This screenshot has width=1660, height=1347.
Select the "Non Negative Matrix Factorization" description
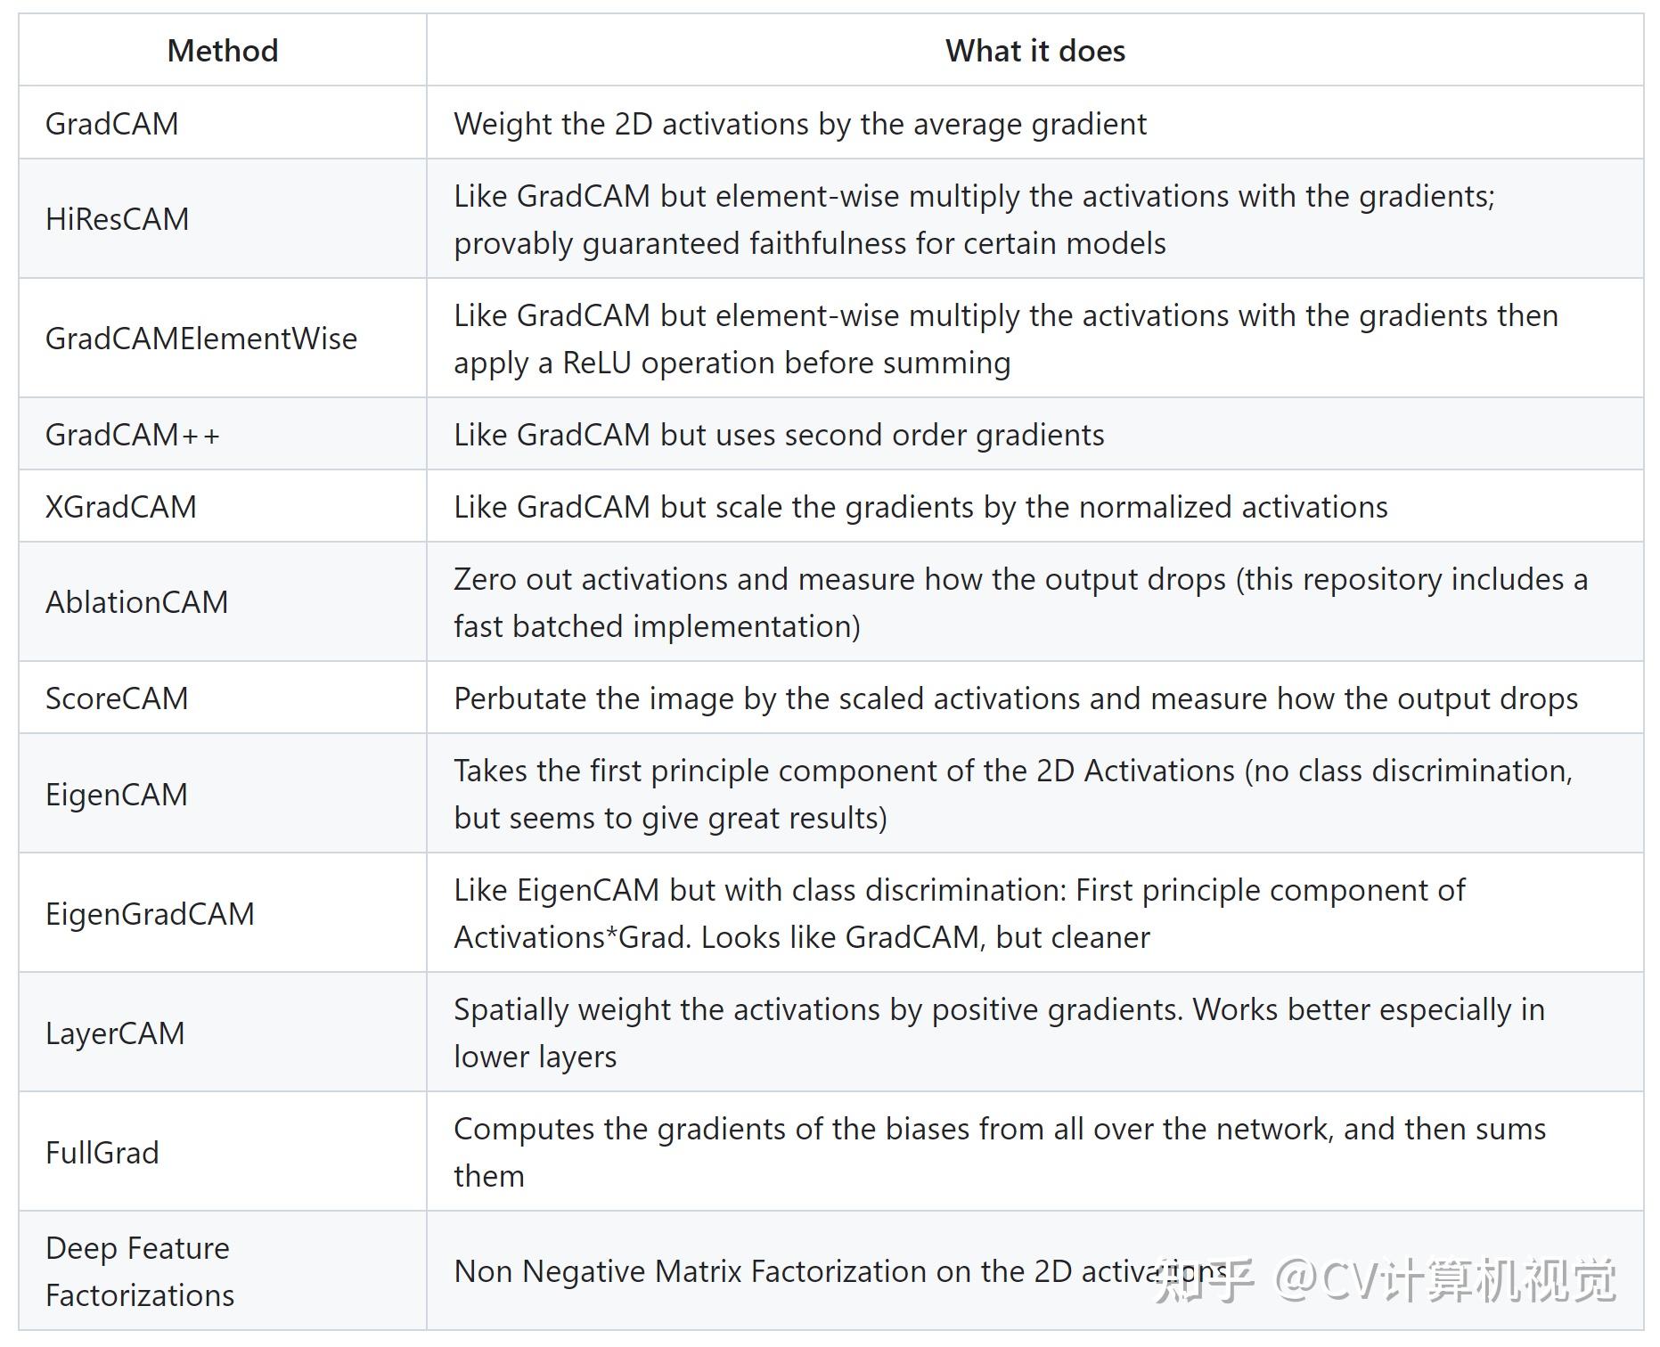[x=802, y=1271]
